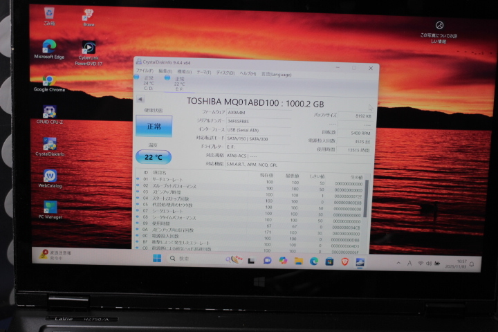
Task: Select S.M.A.R.T. row 01 リードエラーレート
Action: click(250, 181)
